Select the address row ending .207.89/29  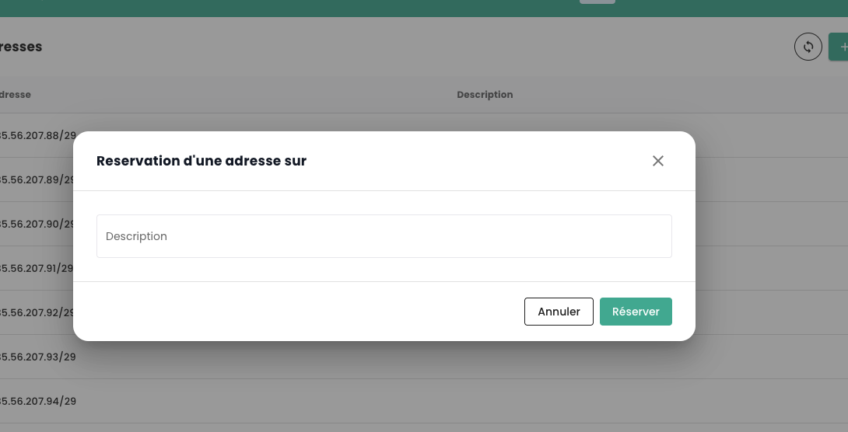[x=37, y=179]
